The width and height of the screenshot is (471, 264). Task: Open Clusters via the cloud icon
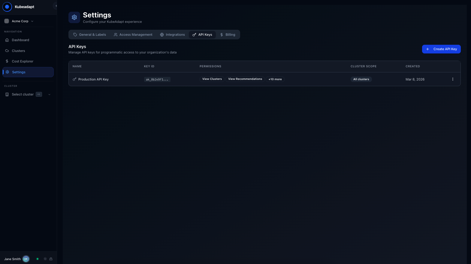point(7,51)
